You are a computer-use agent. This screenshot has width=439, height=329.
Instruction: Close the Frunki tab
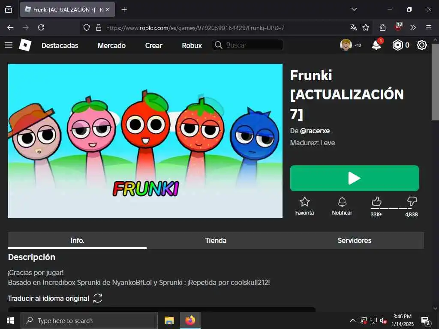108,9
